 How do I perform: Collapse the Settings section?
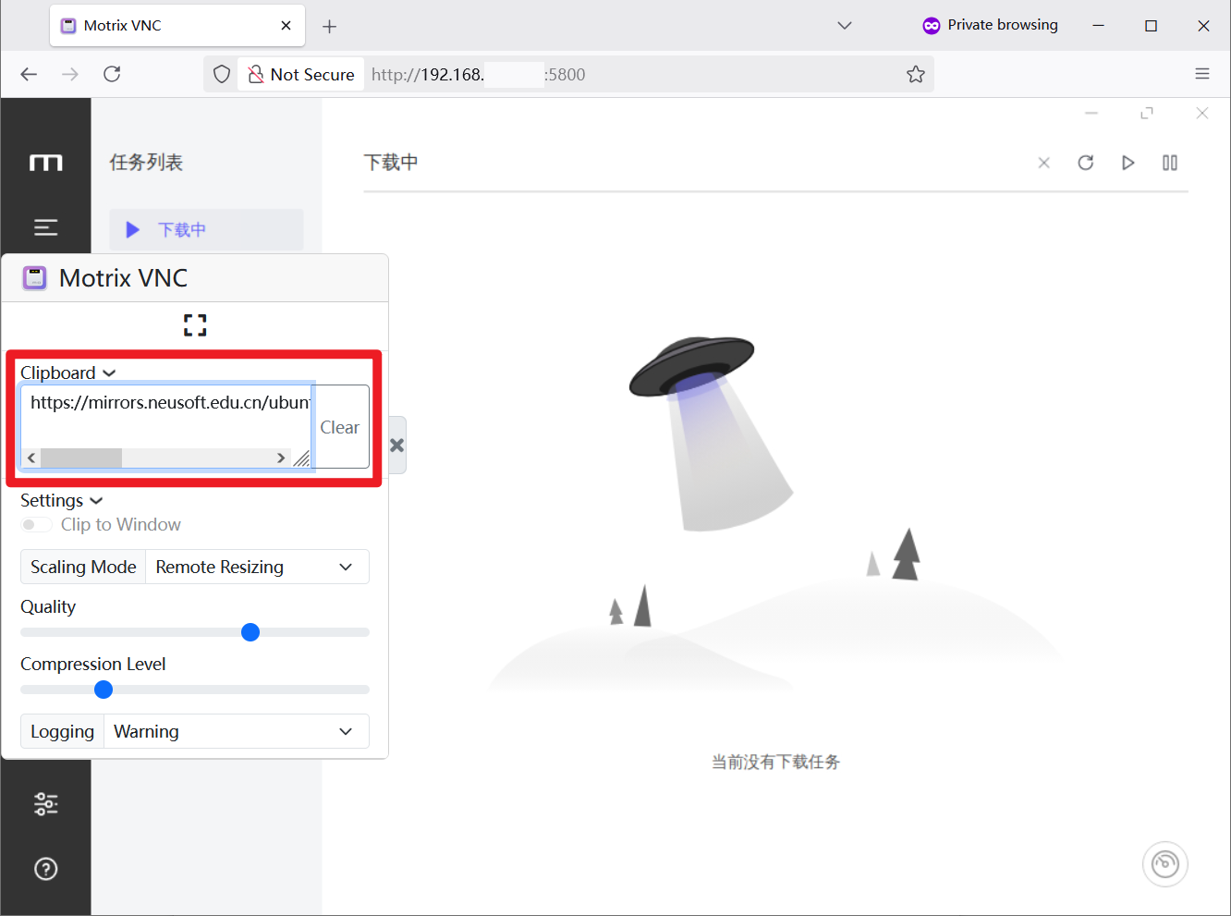pyautogui.click(x=62, y=500)
